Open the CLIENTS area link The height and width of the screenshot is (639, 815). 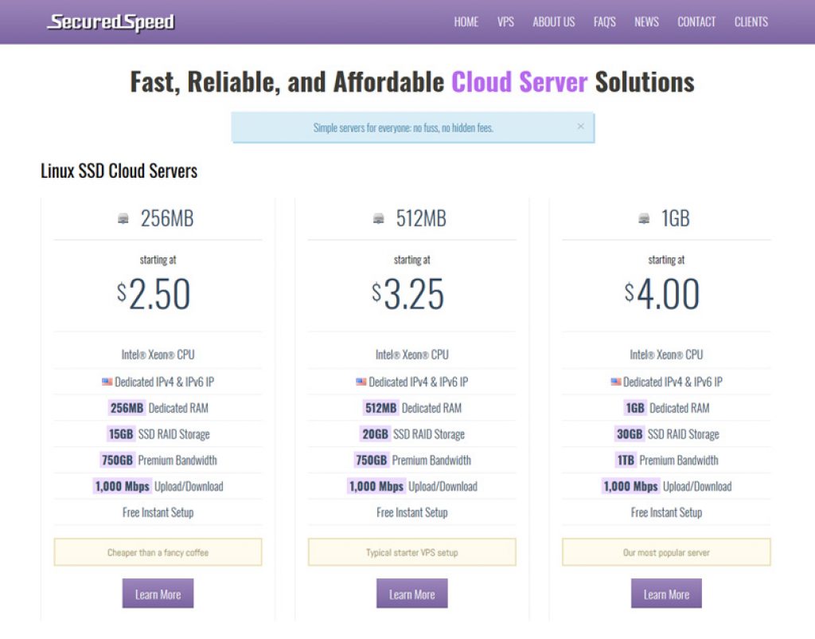[x=751, y=22]
